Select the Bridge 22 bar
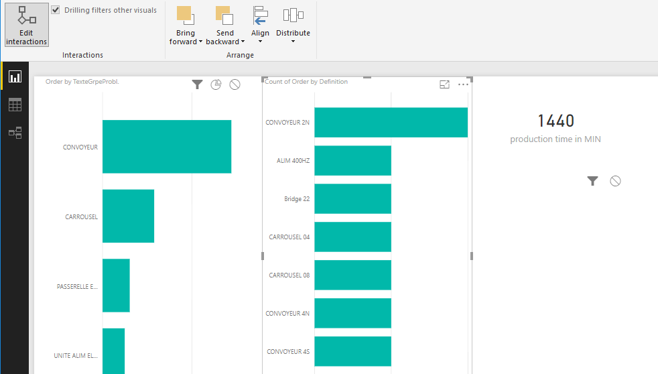This screenshot has height=374, width=658. 353,198
